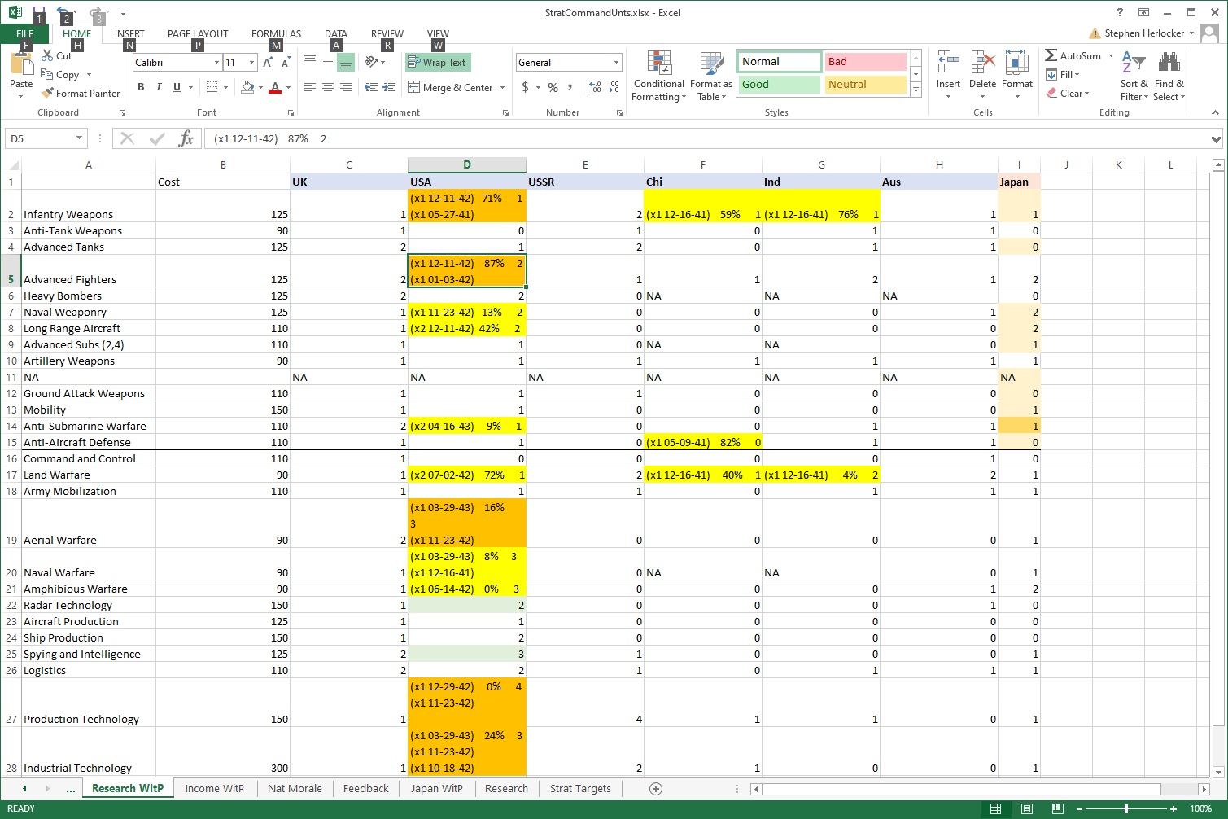Image resolution: width=1228 pixels, height=819 pixels.
Task: Click the Cut button
Action: [56, 55]
